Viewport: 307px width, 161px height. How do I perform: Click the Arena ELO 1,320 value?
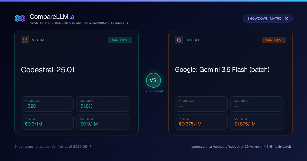(x=30, y=106)
